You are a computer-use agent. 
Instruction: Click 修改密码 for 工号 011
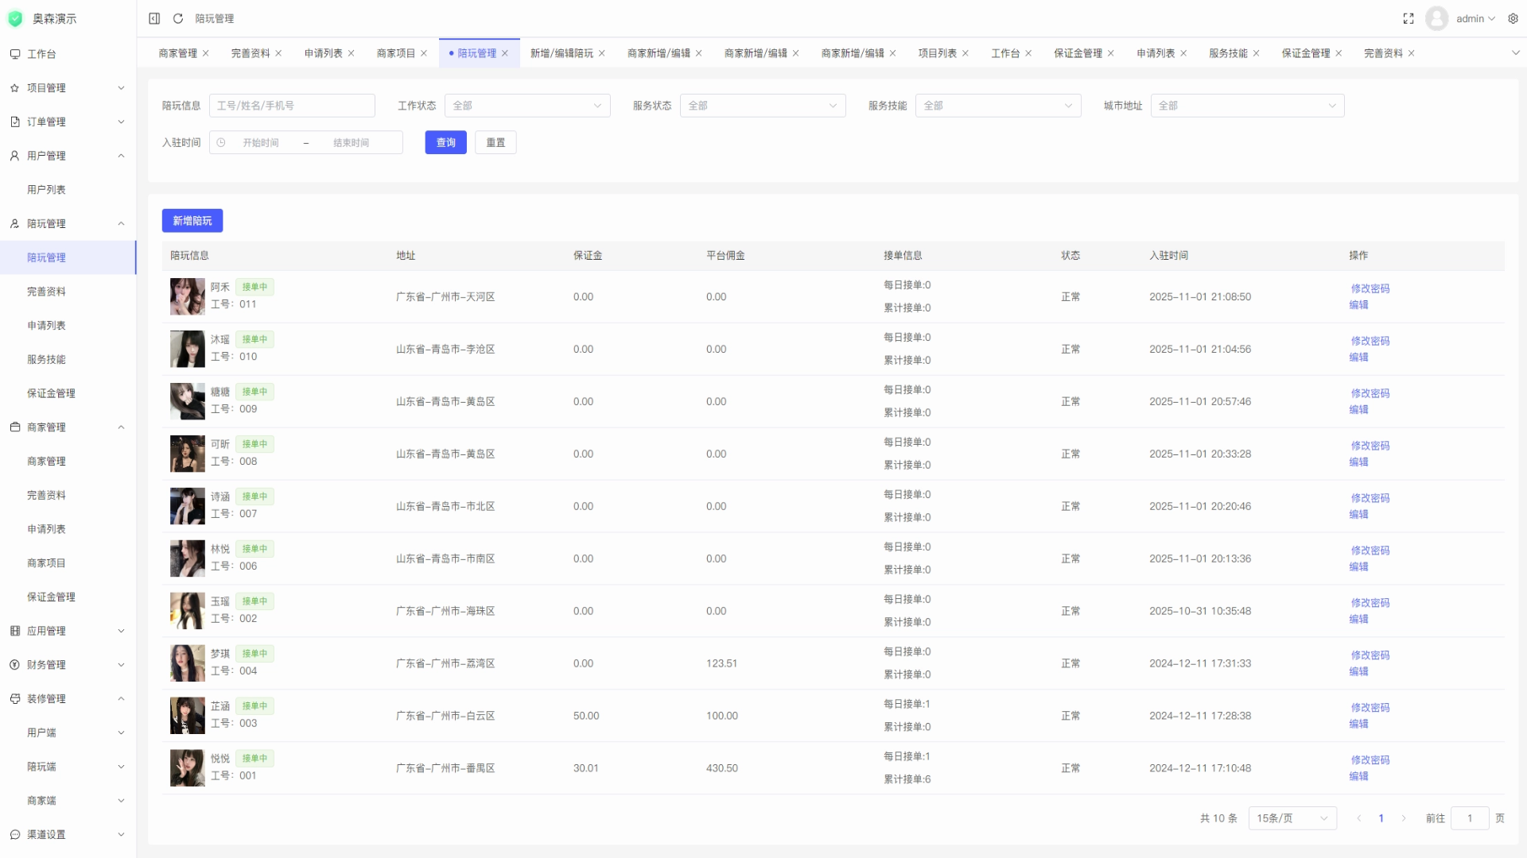point(1370,288)
